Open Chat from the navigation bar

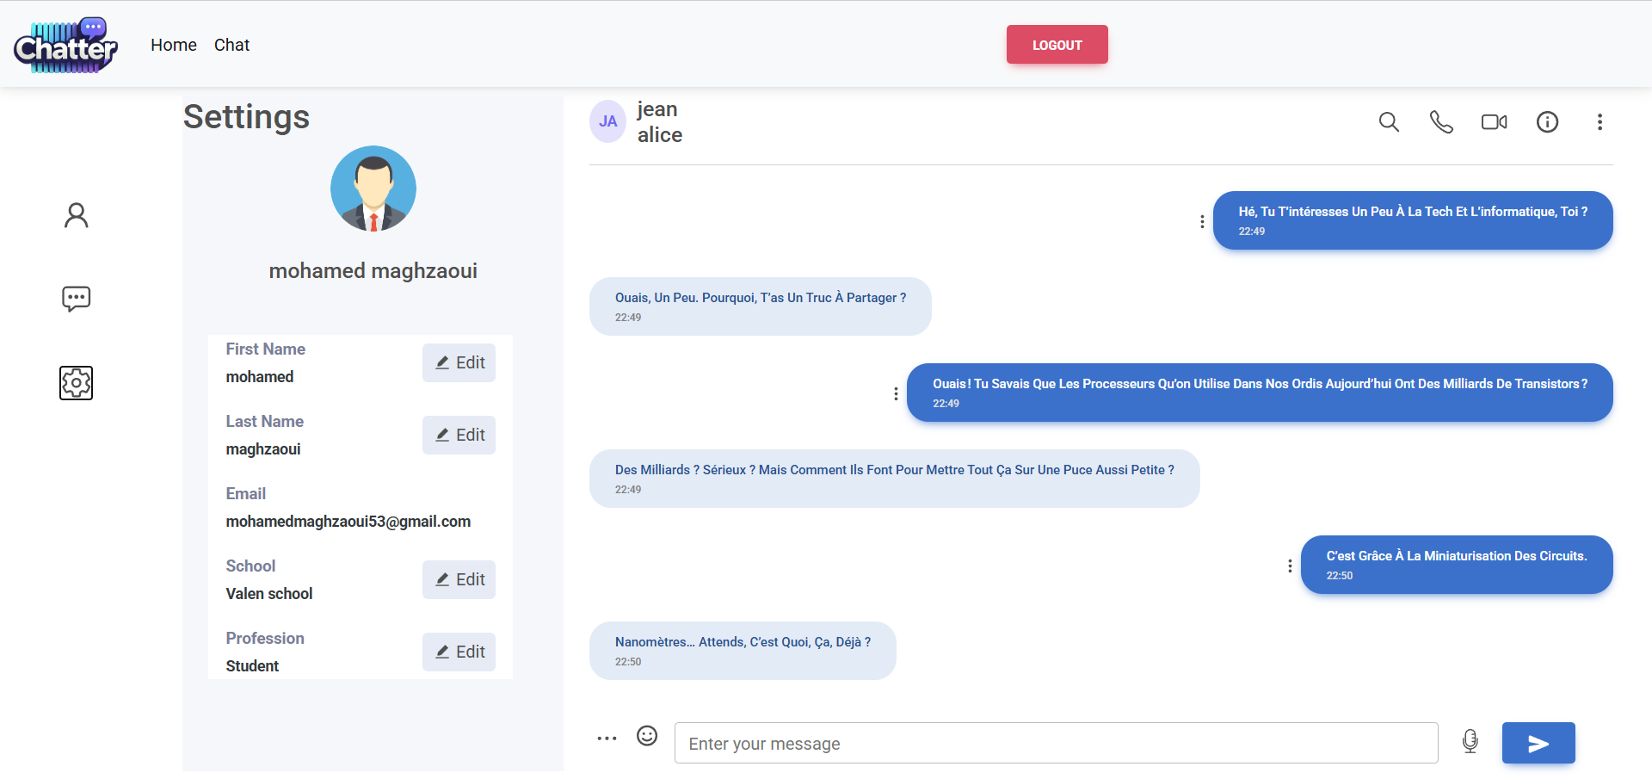(x=231, y=45)
